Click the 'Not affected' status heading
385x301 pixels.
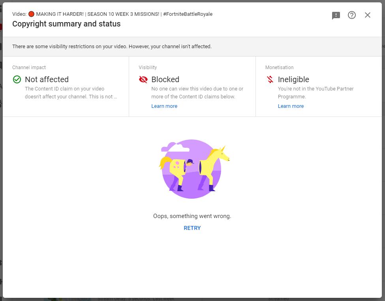47,79
